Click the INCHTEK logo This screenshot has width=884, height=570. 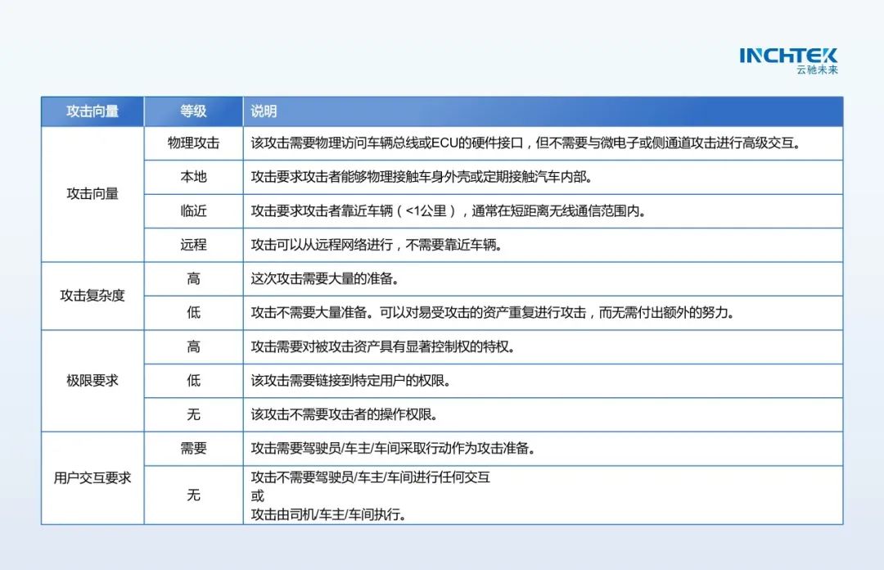787,56
